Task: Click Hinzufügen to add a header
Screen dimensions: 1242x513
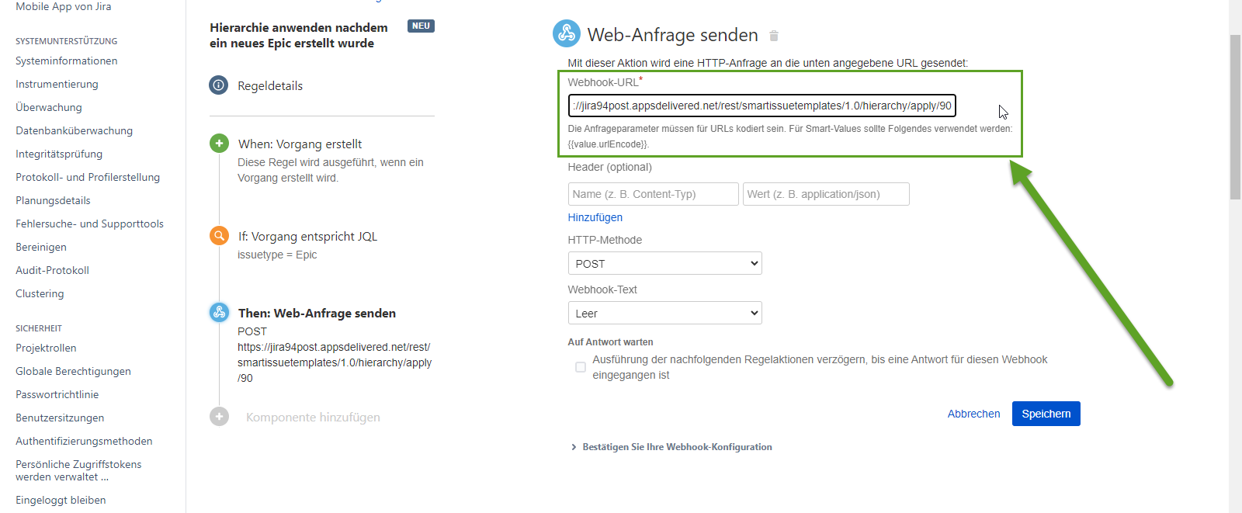Action: point(595,217)
